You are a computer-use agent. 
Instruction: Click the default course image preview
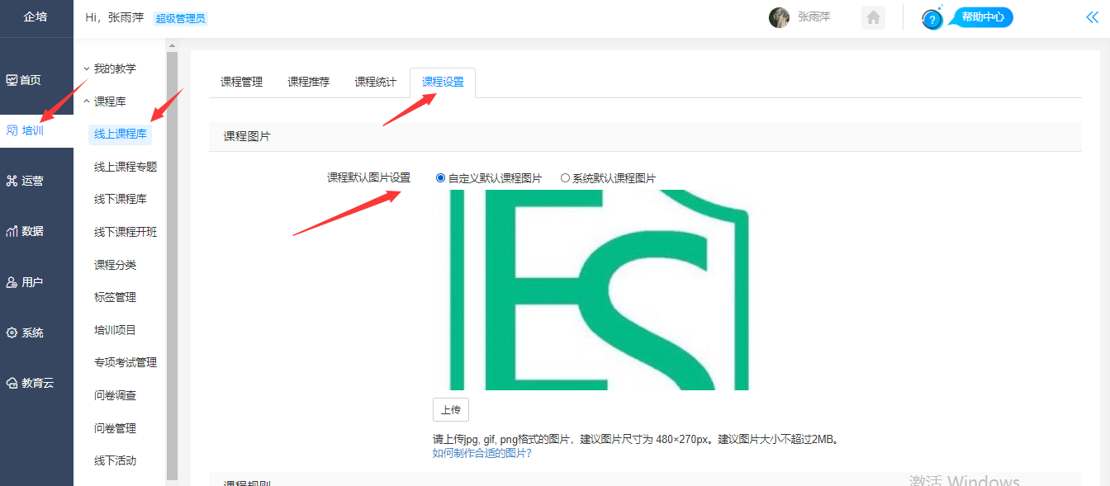tap(591, 290)
